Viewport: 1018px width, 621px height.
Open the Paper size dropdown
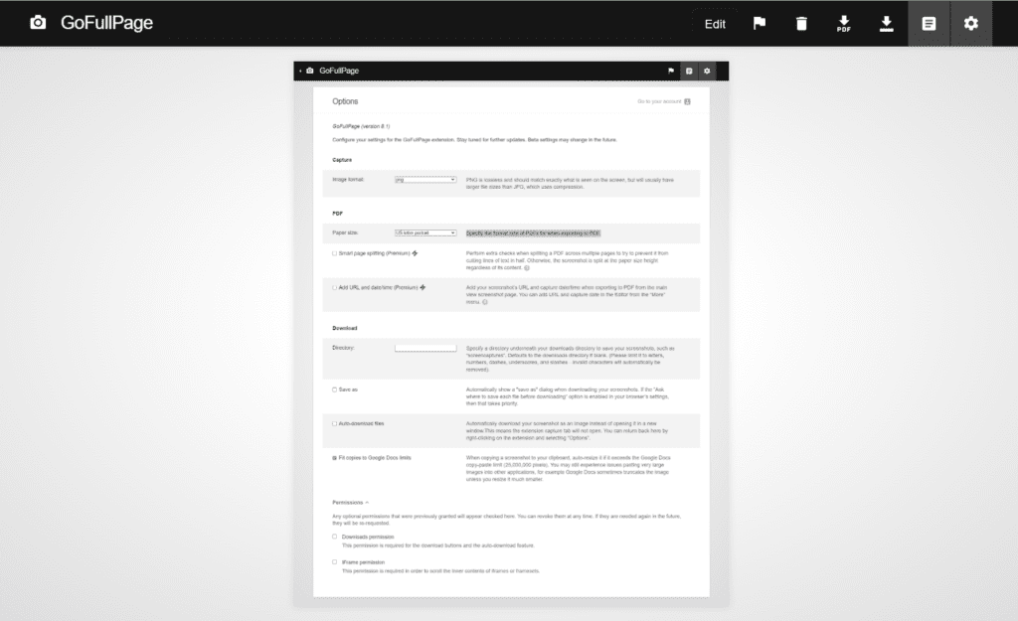[x=425, y=233]
